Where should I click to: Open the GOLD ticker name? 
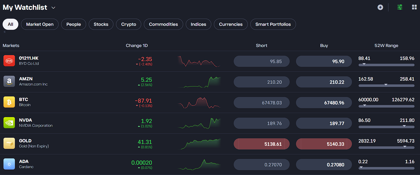click(x=25, y=141)
